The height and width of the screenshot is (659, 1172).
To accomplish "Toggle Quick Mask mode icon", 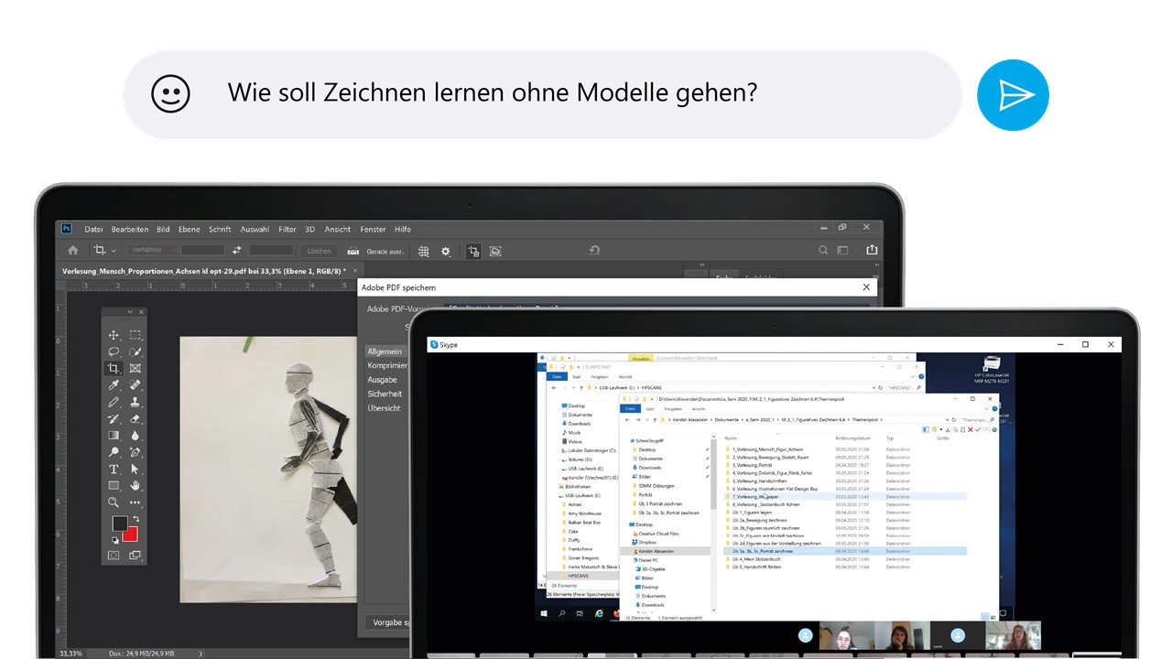I will [x=114, y=555].
